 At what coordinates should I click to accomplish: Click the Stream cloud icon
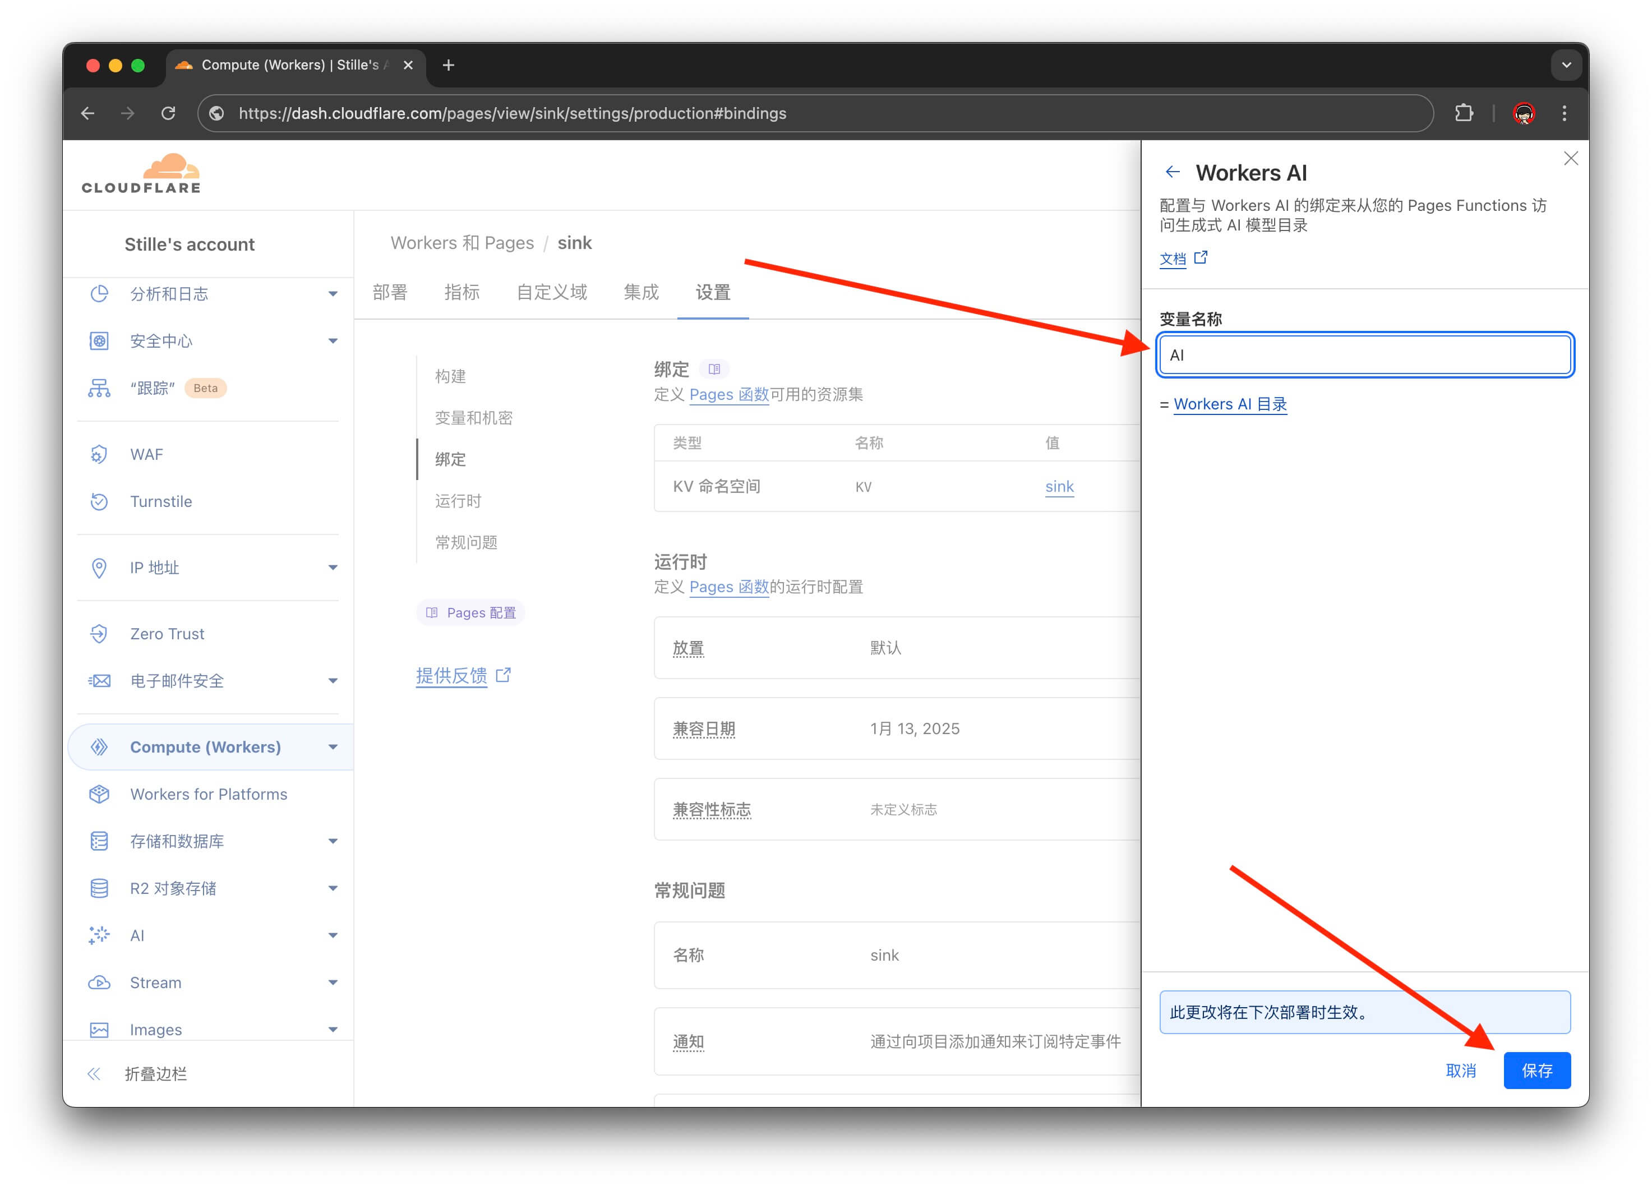click(99, 983)
